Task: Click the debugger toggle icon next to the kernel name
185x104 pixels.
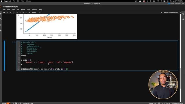Action: click(x=162, y=12)
